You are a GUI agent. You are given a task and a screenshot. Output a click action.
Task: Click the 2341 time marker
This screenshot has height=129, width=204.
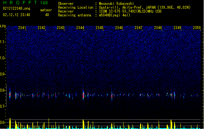[x=22, y=28]
